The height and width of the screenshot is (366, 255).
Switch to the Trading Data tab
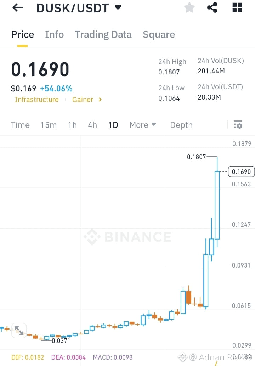click(103, 35)
